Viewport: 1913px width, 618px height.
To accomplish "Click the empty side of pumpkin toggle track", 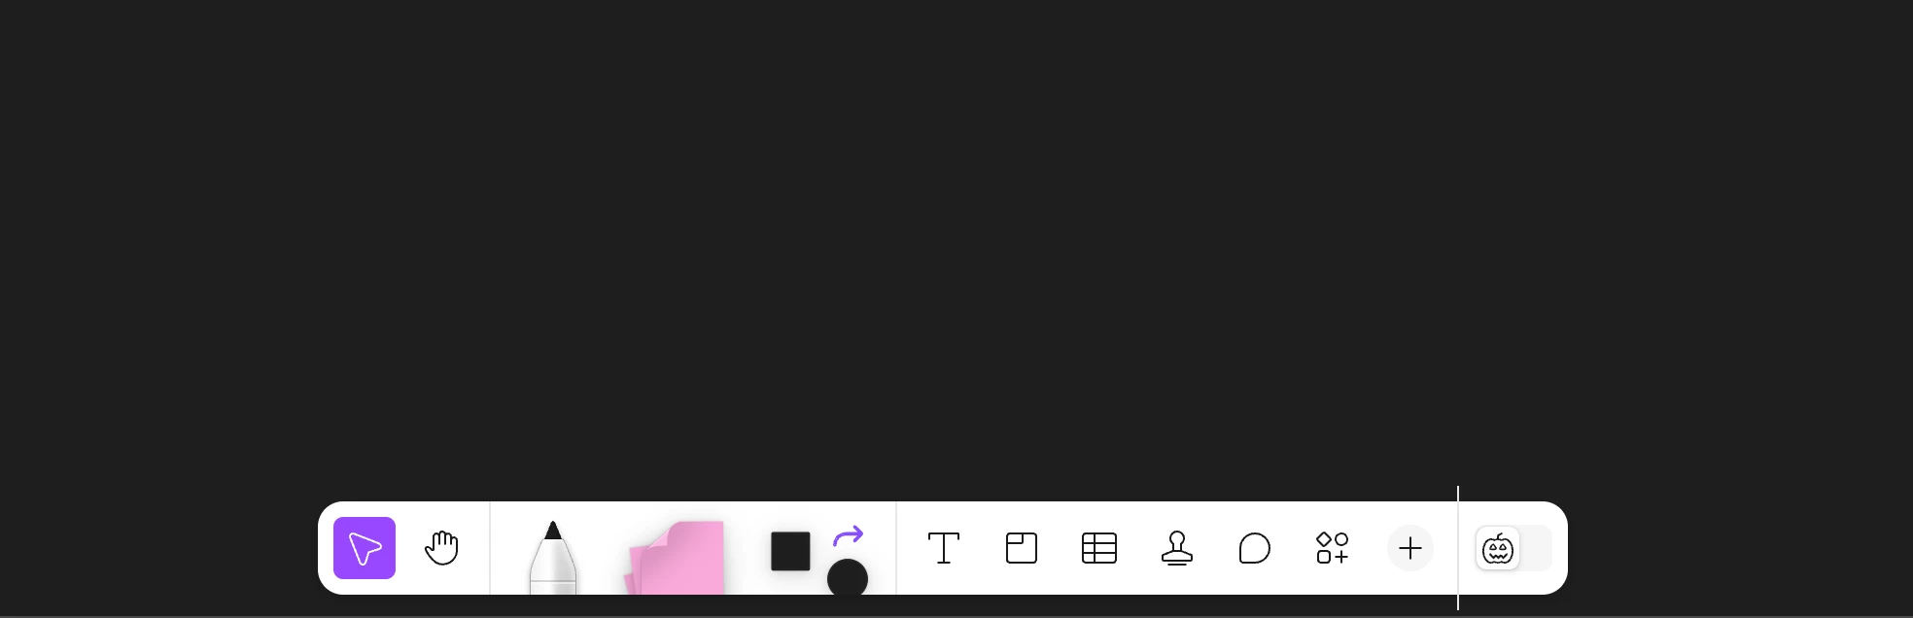I will [x=1536, y=549].
